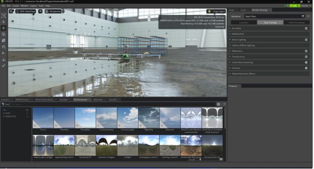The width and height of the screenshot is (314, 169).
Task: Select the frame selection cube tool
Action: coord(4,15)
